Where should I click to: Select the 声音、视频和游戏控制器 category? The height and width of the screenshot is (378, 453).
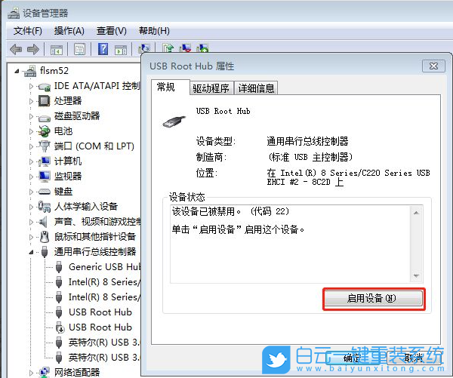click(x=97, y=222)
